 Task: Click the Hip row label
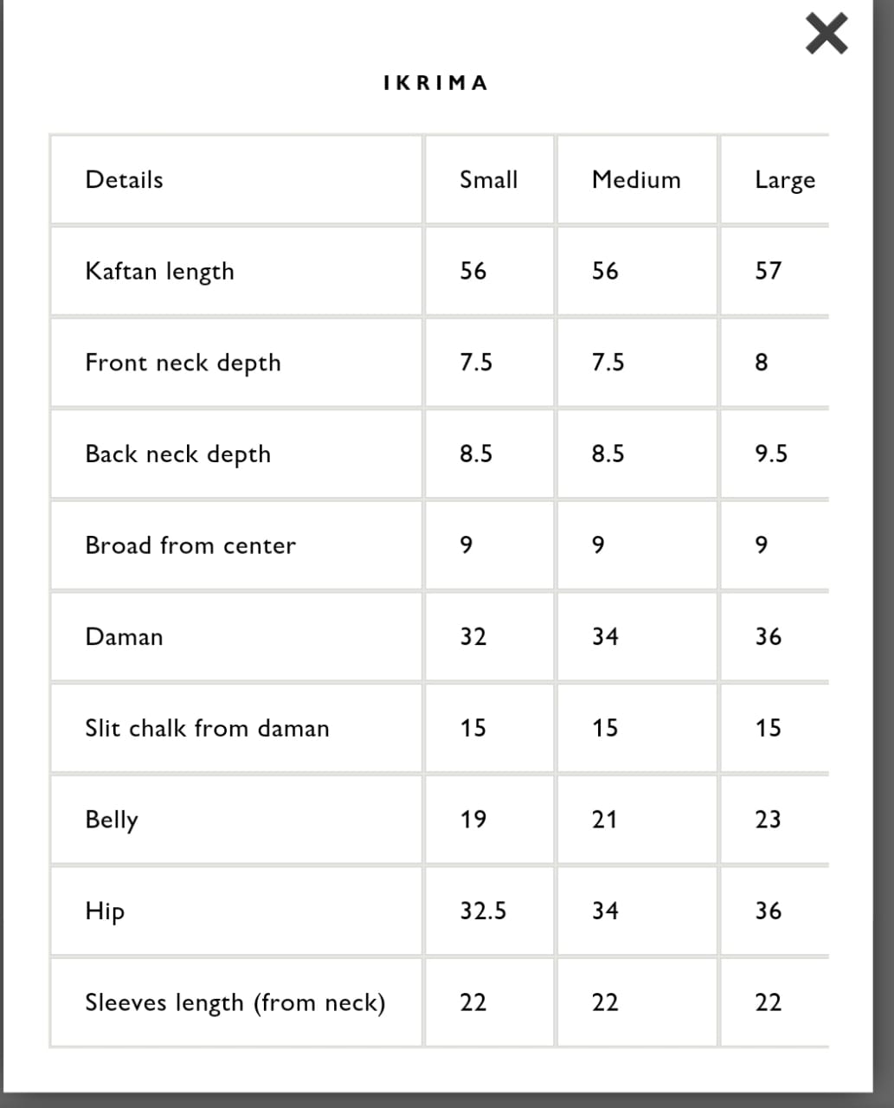tap(105, 912)
